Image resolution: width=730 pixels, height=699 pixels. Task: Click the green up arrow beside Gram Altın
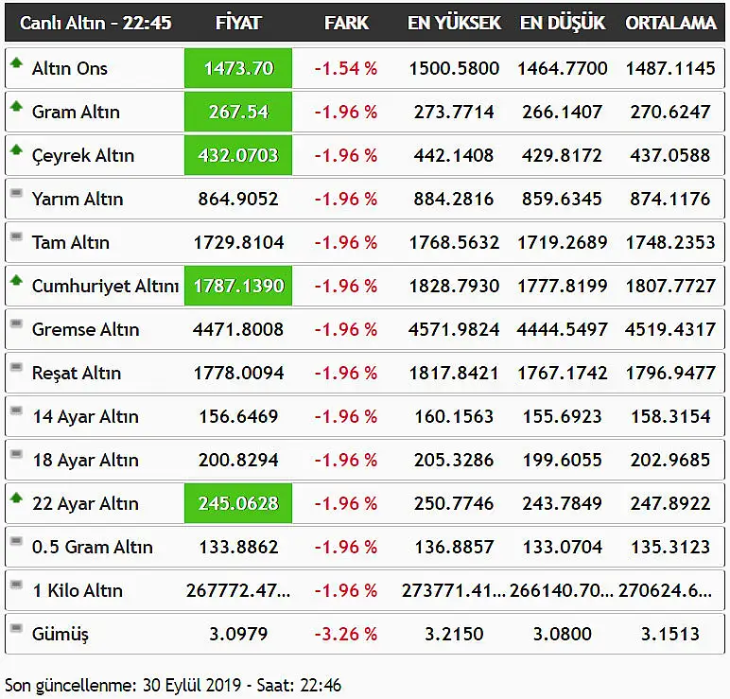[16, 106]
